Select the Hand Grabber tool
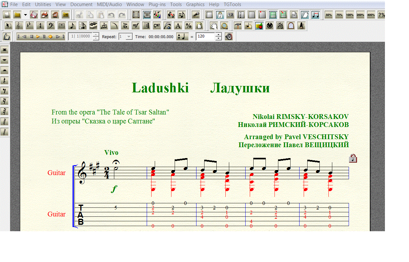This screenshot has height=262, width=409. pyautogui.click(x=214, y=26)
